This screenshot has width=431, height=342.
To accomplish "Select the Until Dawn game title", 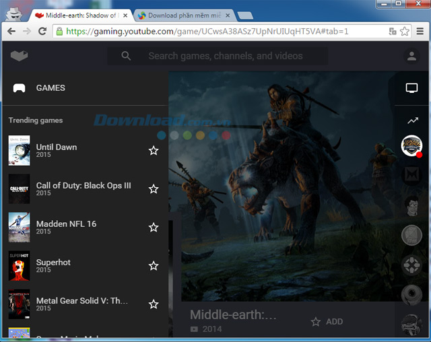I will coord(57,147).
